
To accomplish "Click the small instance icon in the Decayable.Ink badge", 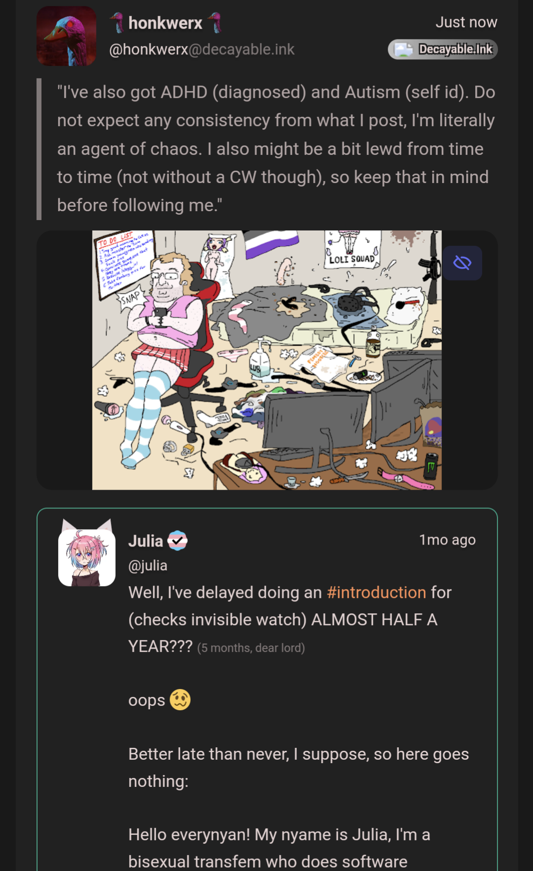I will click(404, 49).
